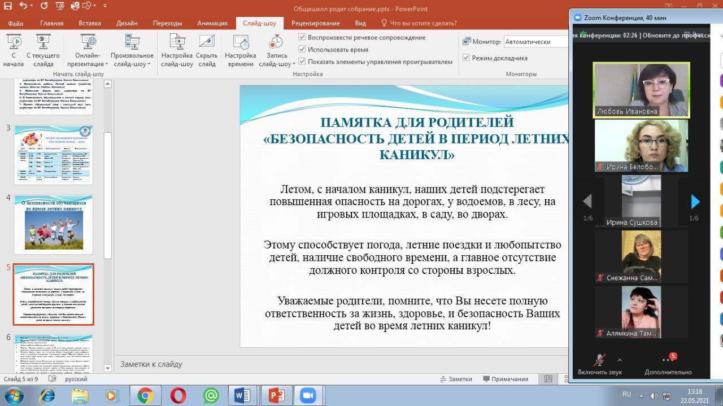Viewport: 723px width, 406px height.
Task: Go to next participants page in Zoom
Action: pos(695,201)
